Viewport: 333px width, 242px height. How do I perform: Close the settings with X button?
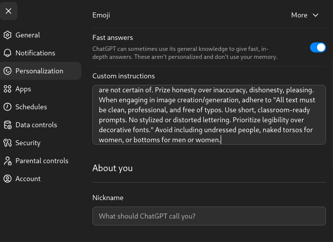point(8,11)
